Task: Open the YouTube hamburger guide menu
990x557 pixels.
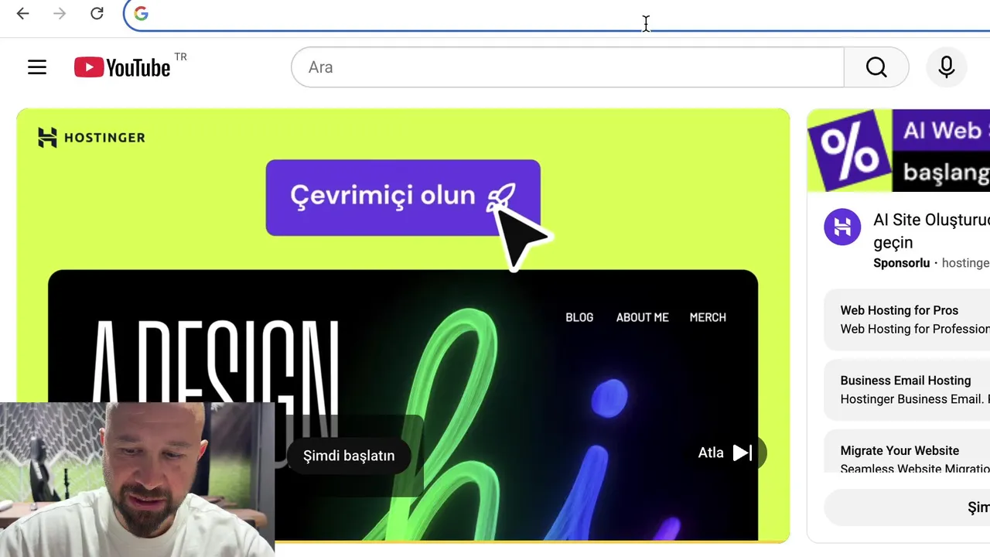Action: (37, 67)
